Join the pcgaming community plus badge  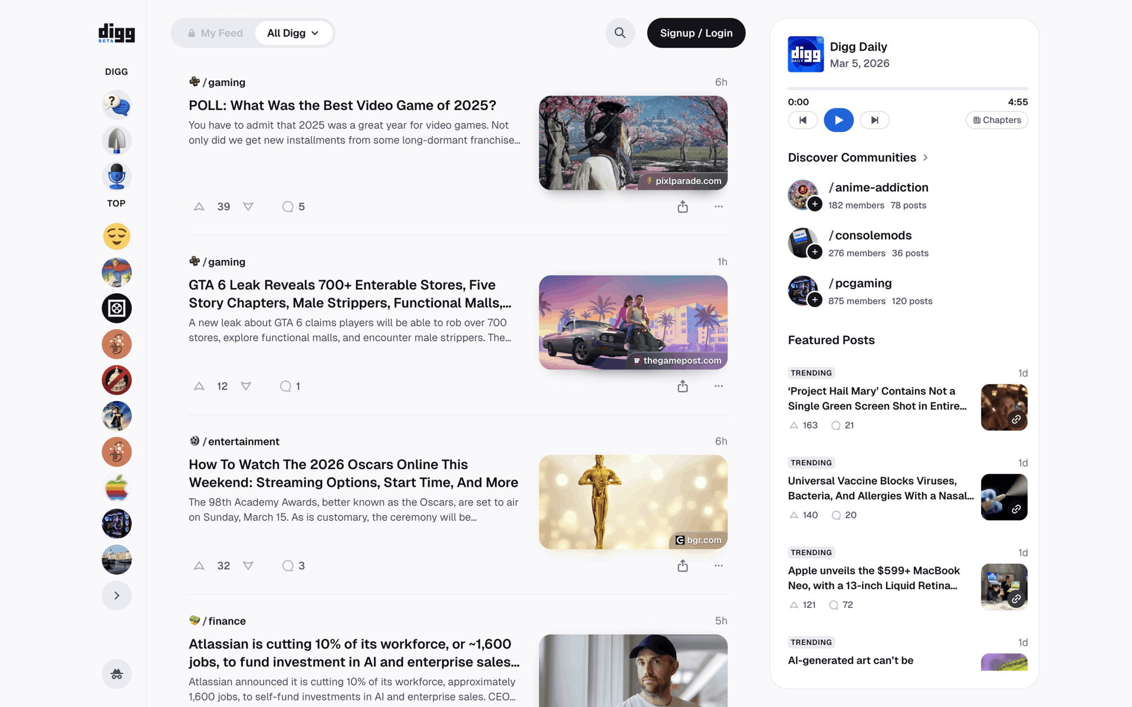pos(814,300)
